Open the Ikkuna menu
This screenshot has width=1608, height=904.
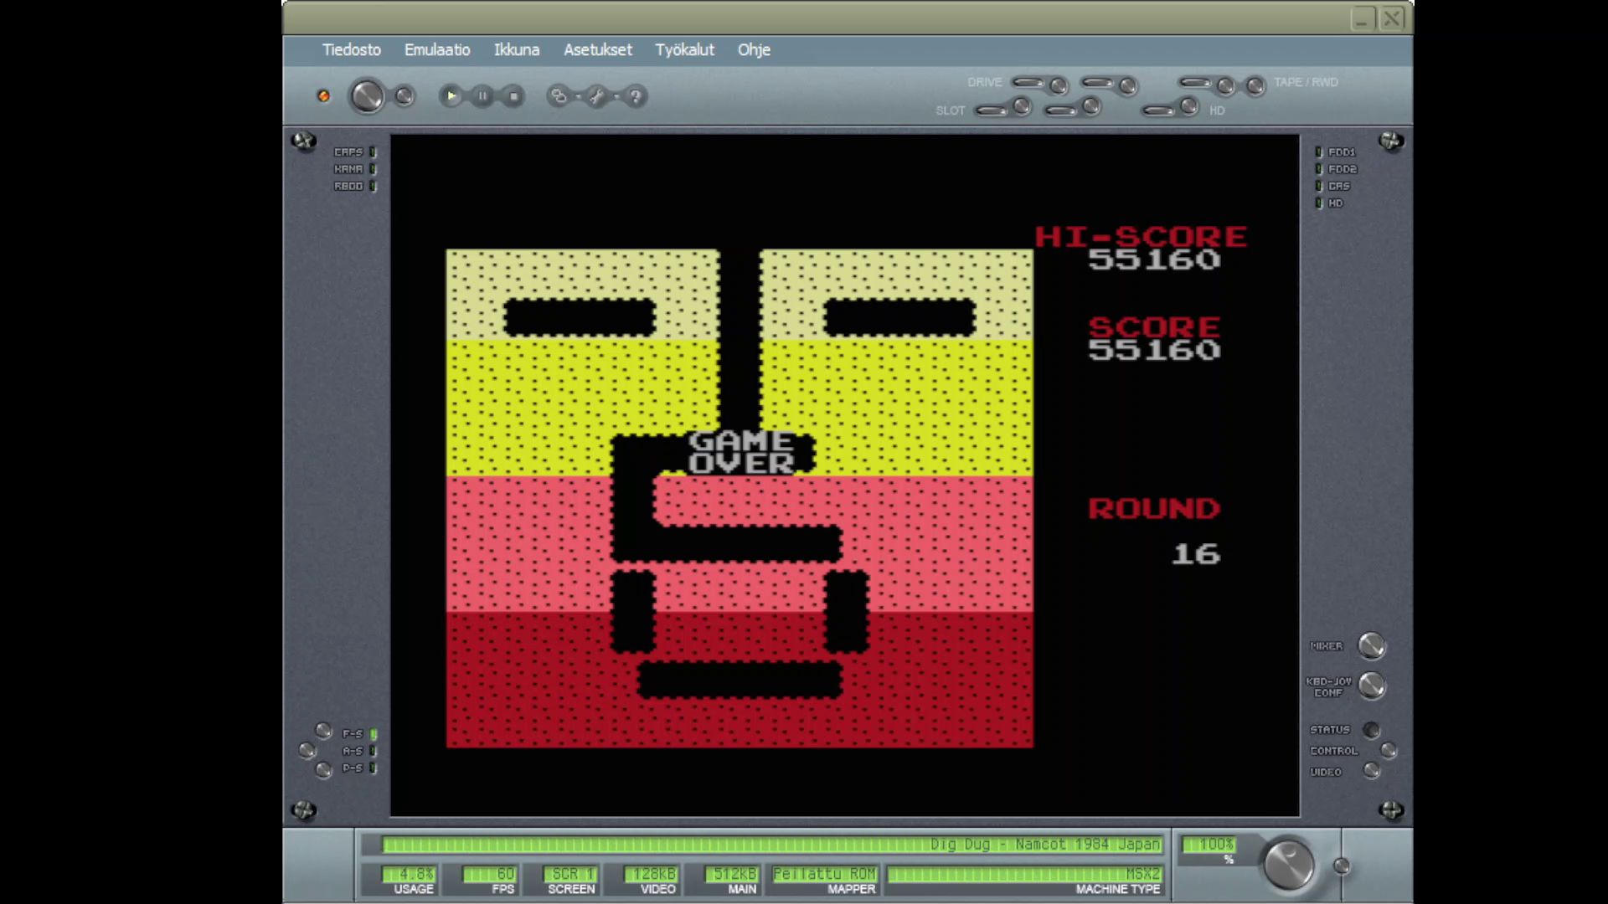(517, 50)
